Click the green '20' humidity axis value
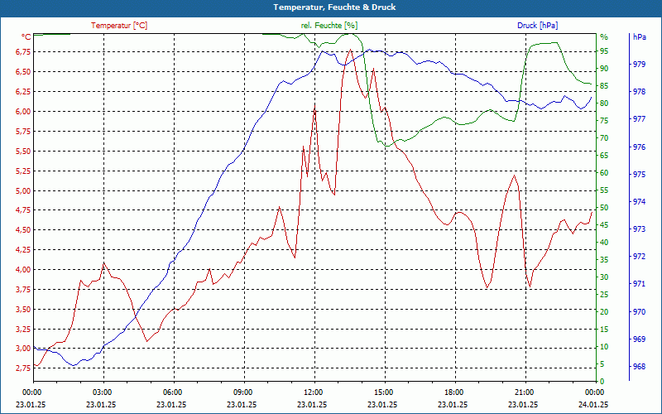Viewport: 662px width, 414px height. pos(604,312)
